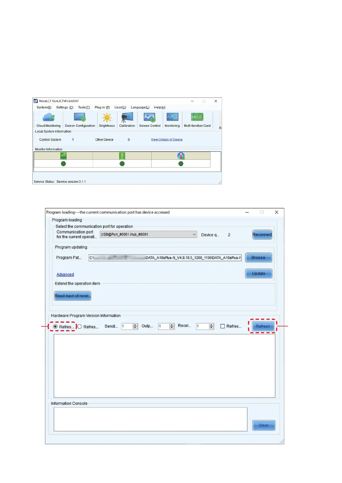Open the Plug-in (P) menu
Screen dimensions: 342x483
point(102,108)
